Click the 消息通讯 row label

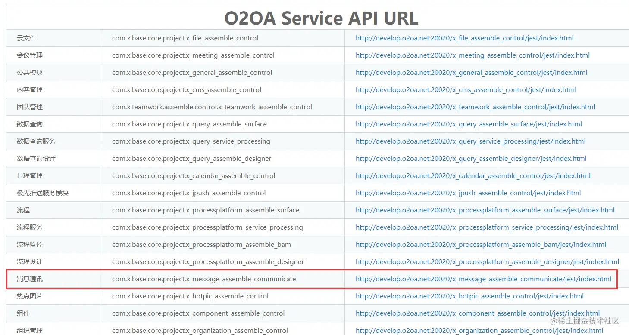tap(30, 279)
